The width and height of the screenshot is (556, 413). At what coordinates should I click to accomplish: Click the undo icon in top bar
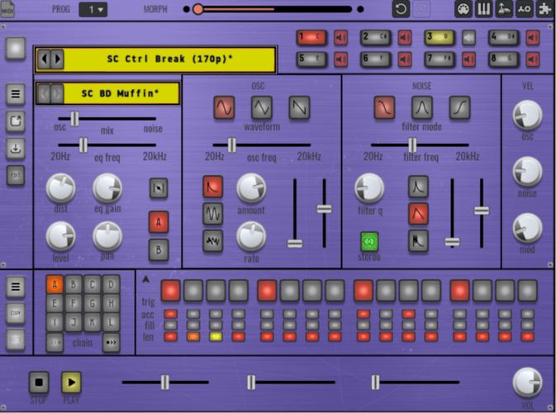point(401,9)
